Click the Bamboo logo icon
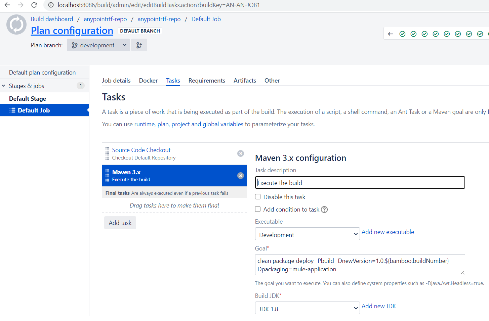This screenshot has height=321, width=489. point(16,25)
